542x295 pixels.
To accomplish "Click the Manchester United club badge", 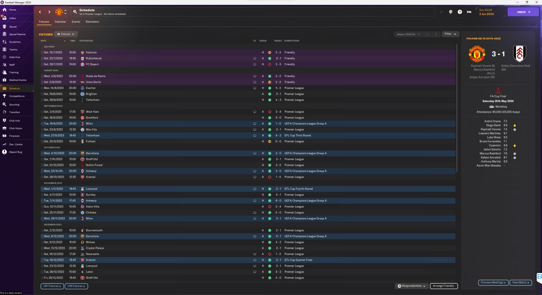I will point(59,12).
